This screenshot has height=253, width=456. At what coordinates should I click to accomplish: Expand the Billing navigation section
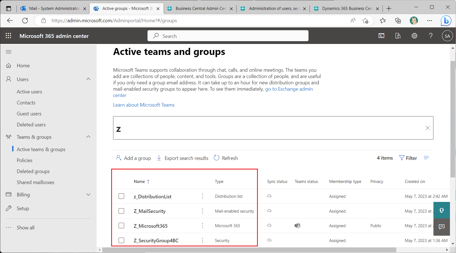(88, 194)
